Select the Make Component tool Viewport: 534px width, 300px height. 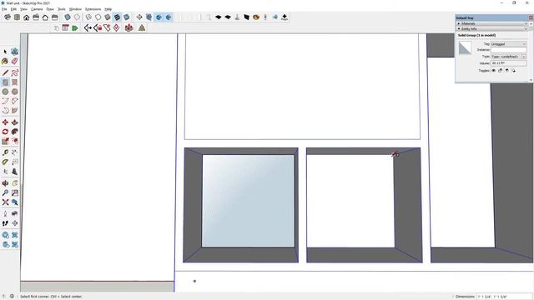click(x=15, y=52)
